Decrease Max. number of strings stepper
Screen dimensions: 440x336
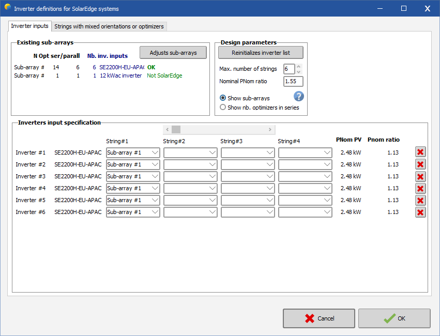pyautogui.click(x=299, y=71)
